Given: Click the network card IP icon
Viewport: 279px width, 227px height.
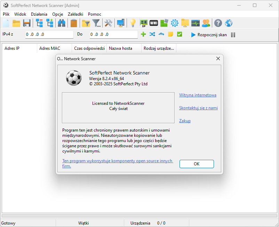Looking at the screenshot, I should coord(144,23).
